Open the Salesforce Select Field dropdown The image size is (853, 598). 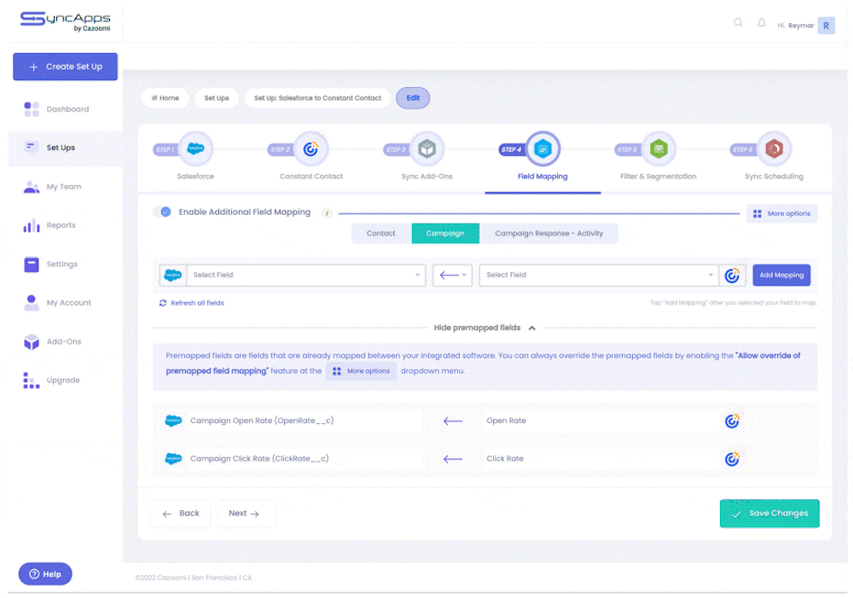(305, 276)
